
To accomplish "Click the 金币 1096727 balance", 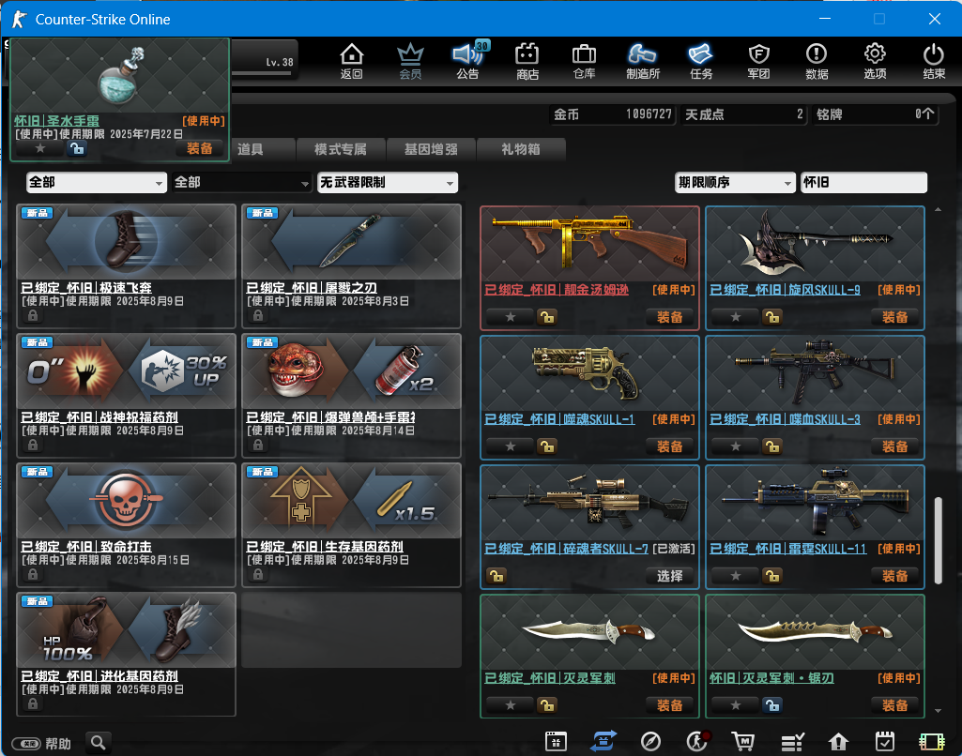I will click(612, 114).
